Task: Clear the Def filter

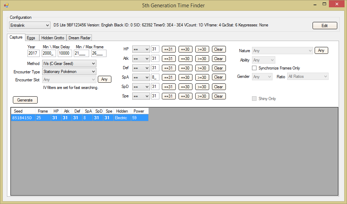Action: pyautogui.click(x=219, y=68)
